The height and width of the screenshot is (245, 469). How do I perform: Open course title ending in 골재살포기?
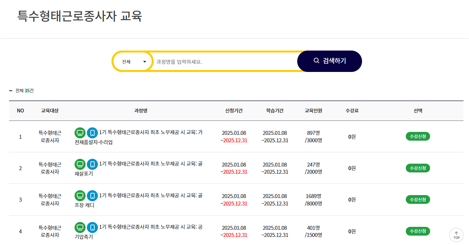coord(139,169)
